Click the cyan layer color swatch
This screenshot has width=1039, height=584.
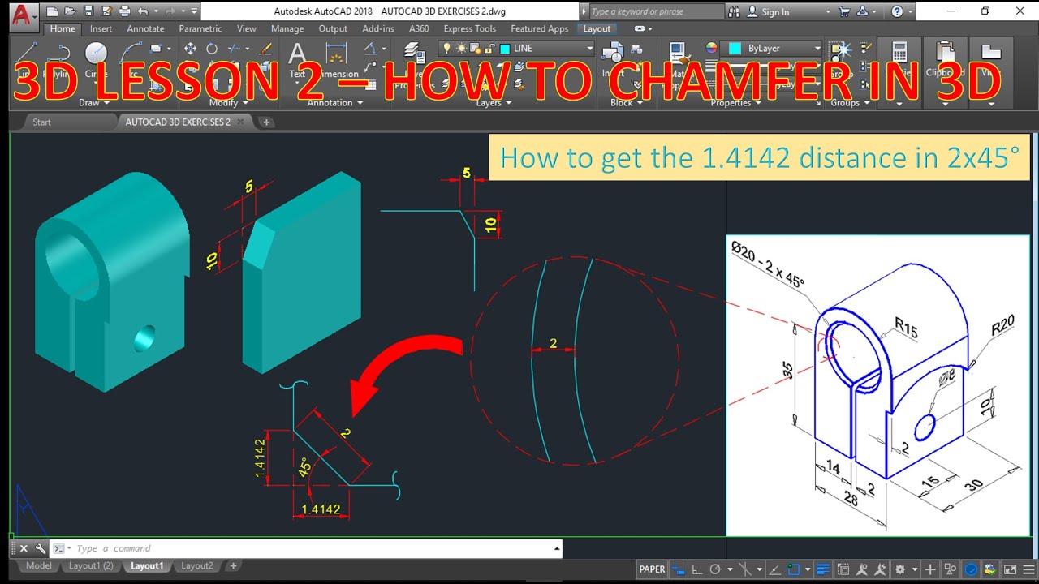(x=506, y=49)
